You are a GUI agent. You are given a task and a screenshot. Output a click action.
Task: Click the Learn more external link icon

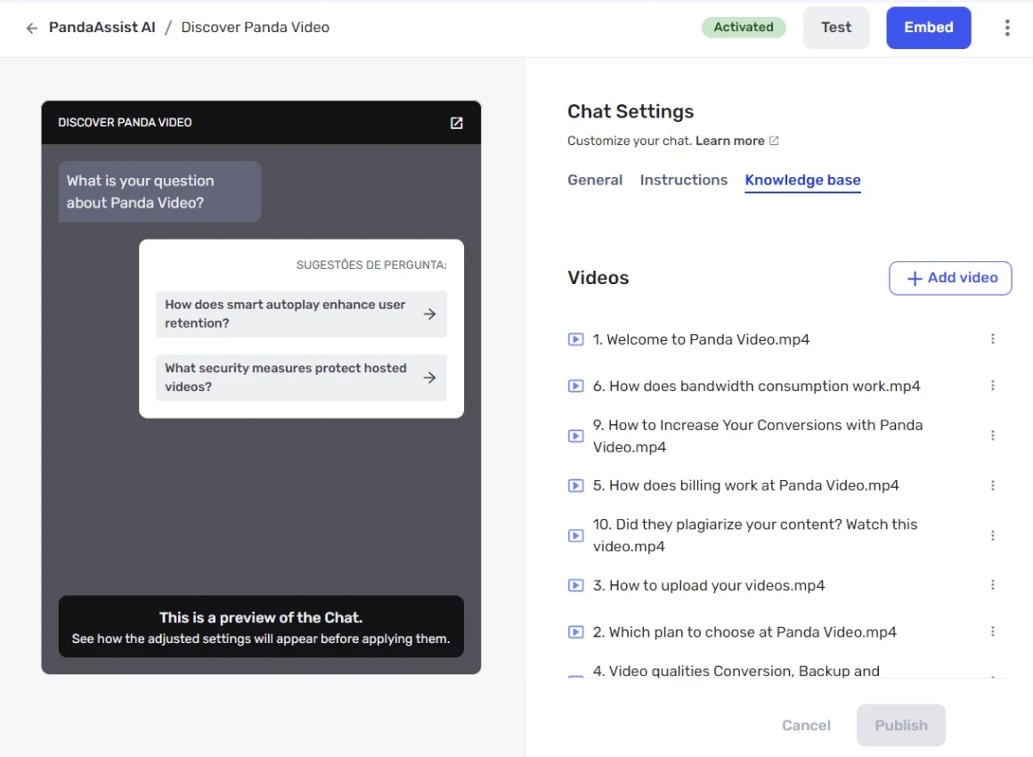(x=774, y=141)
